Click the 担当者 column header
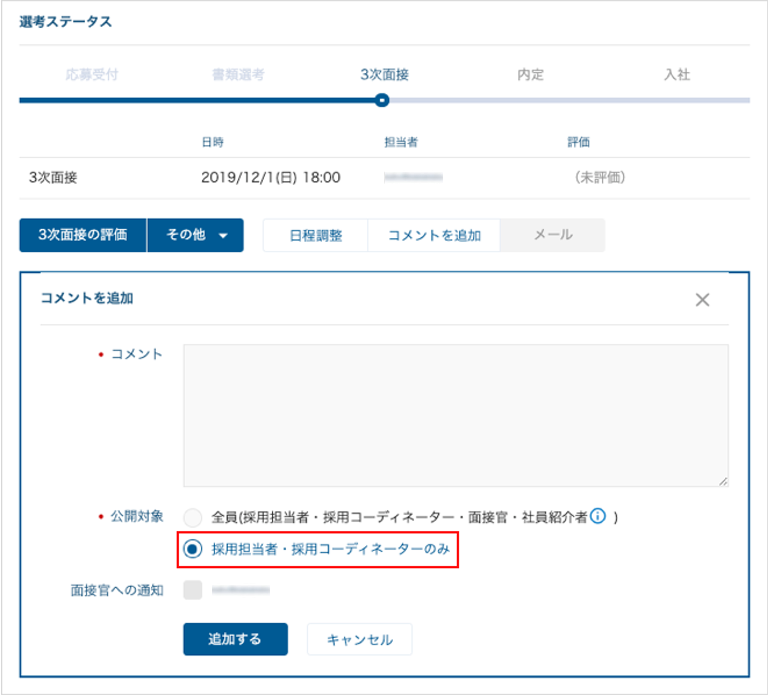This screenshot has width=769, height=695. point(401,142)
